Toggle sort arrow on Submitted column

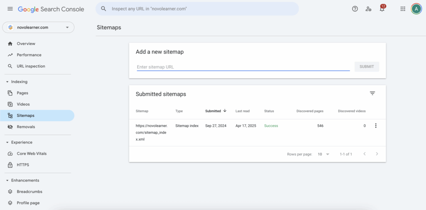[225, 111]
